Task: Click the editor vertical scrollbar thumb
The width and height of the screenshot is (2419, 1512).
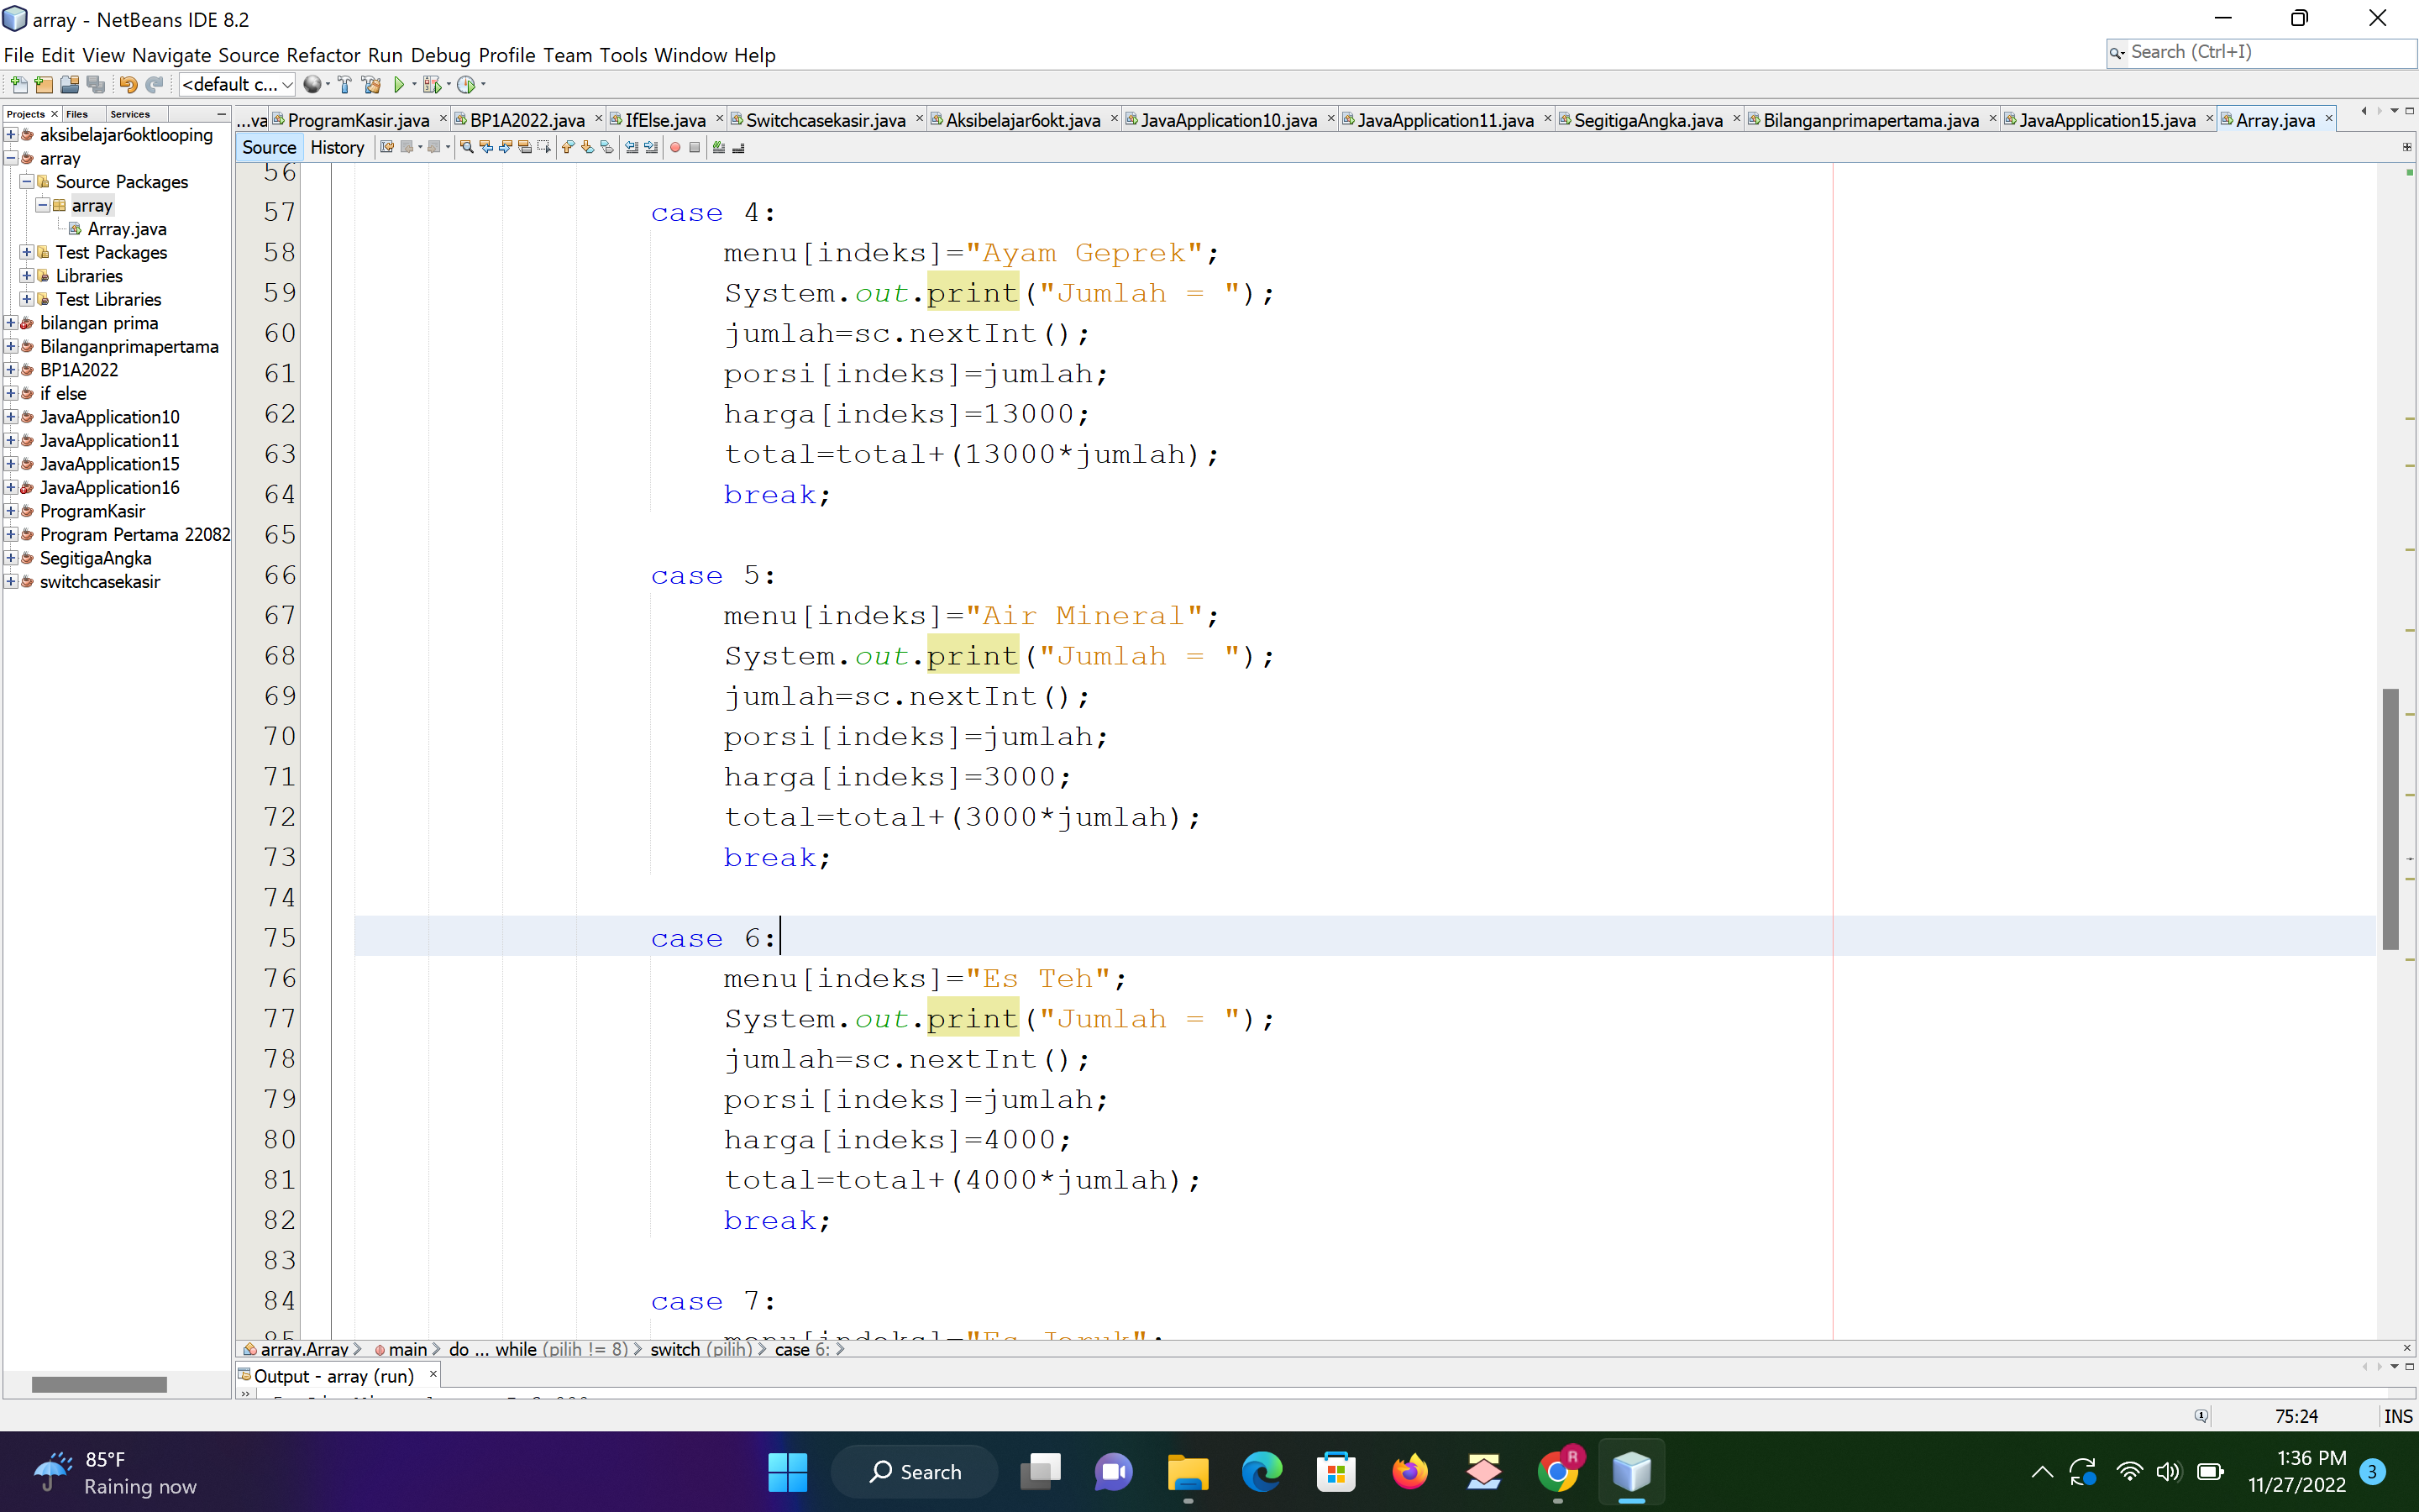Action: click(2391, 818)
